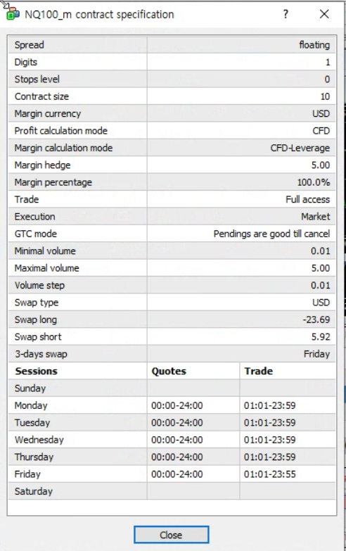Screen dimensions: 346x551
Task: Click the Close button
Action: [x=171, y=535]
